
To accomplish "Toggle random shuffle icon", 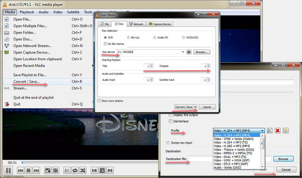I will point(83,170).
